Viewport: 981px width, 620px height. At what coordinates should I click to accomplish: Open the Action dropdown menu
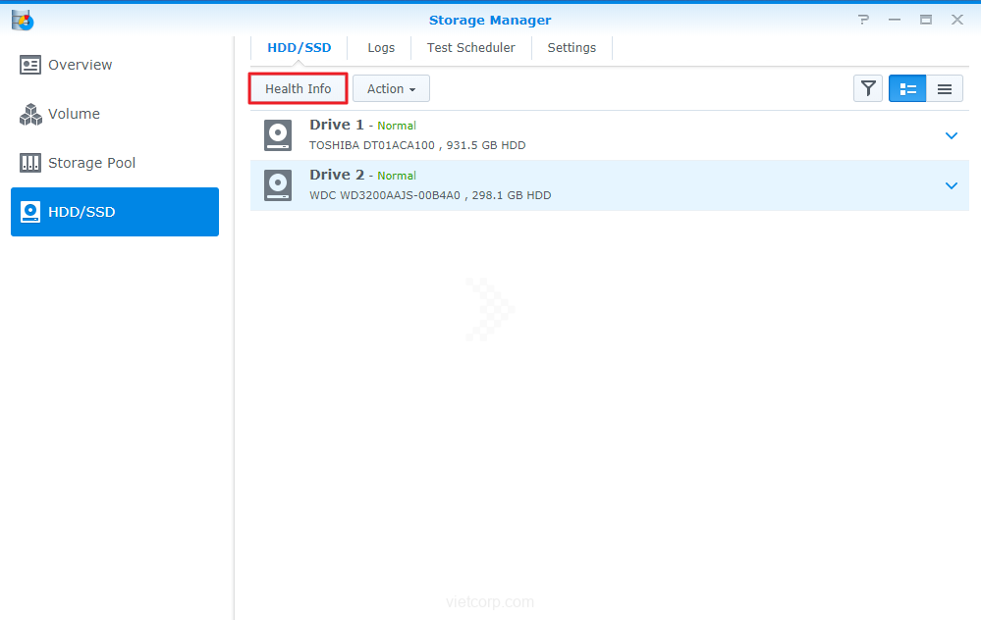coord(391,89)
